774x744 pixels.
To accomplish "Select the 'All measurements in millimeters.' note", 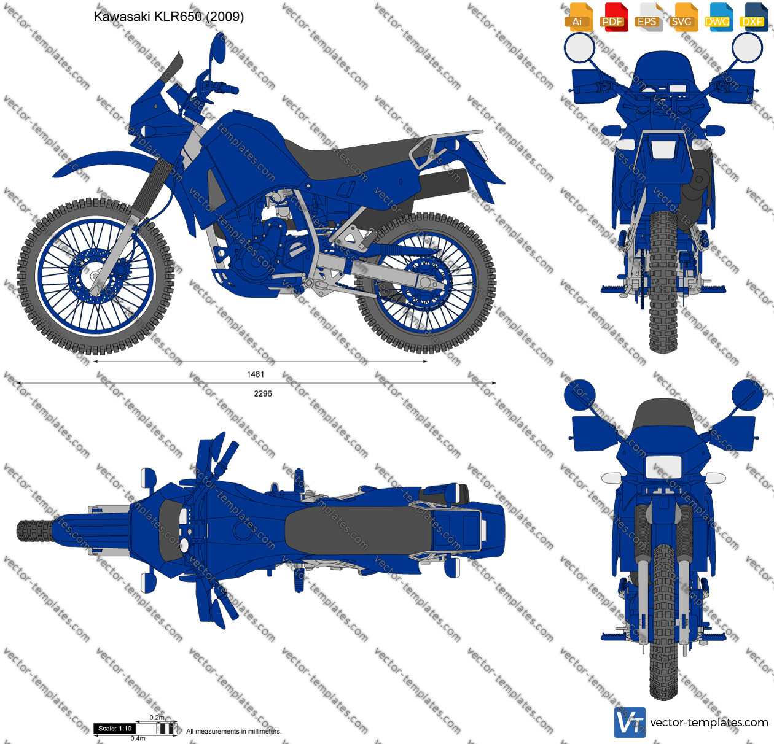I will click(233, 731).
